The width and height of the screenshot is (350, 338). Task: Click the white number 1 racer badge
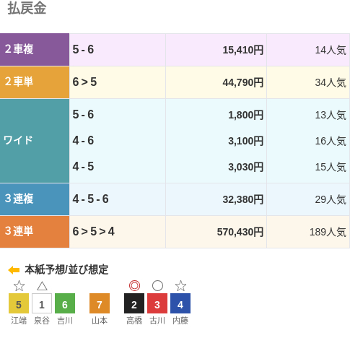[42, 303]
